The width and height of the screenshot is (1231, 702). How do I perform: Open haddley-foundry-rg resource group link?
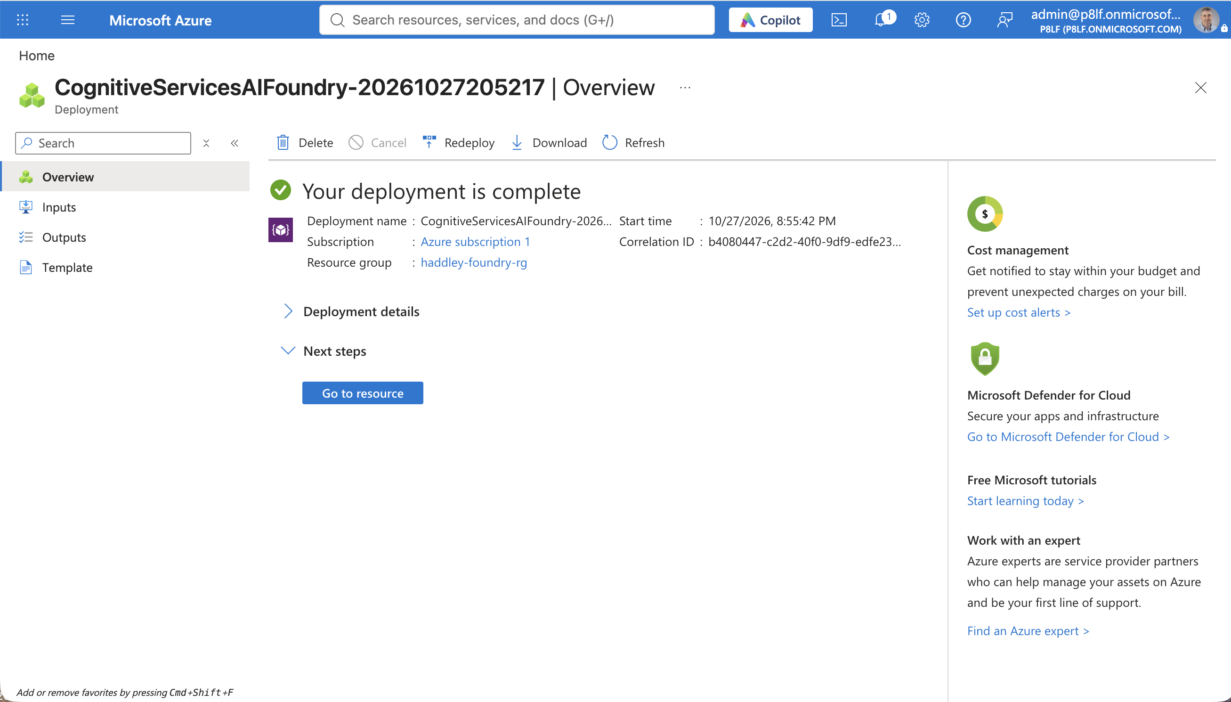[x=474, y=262]
